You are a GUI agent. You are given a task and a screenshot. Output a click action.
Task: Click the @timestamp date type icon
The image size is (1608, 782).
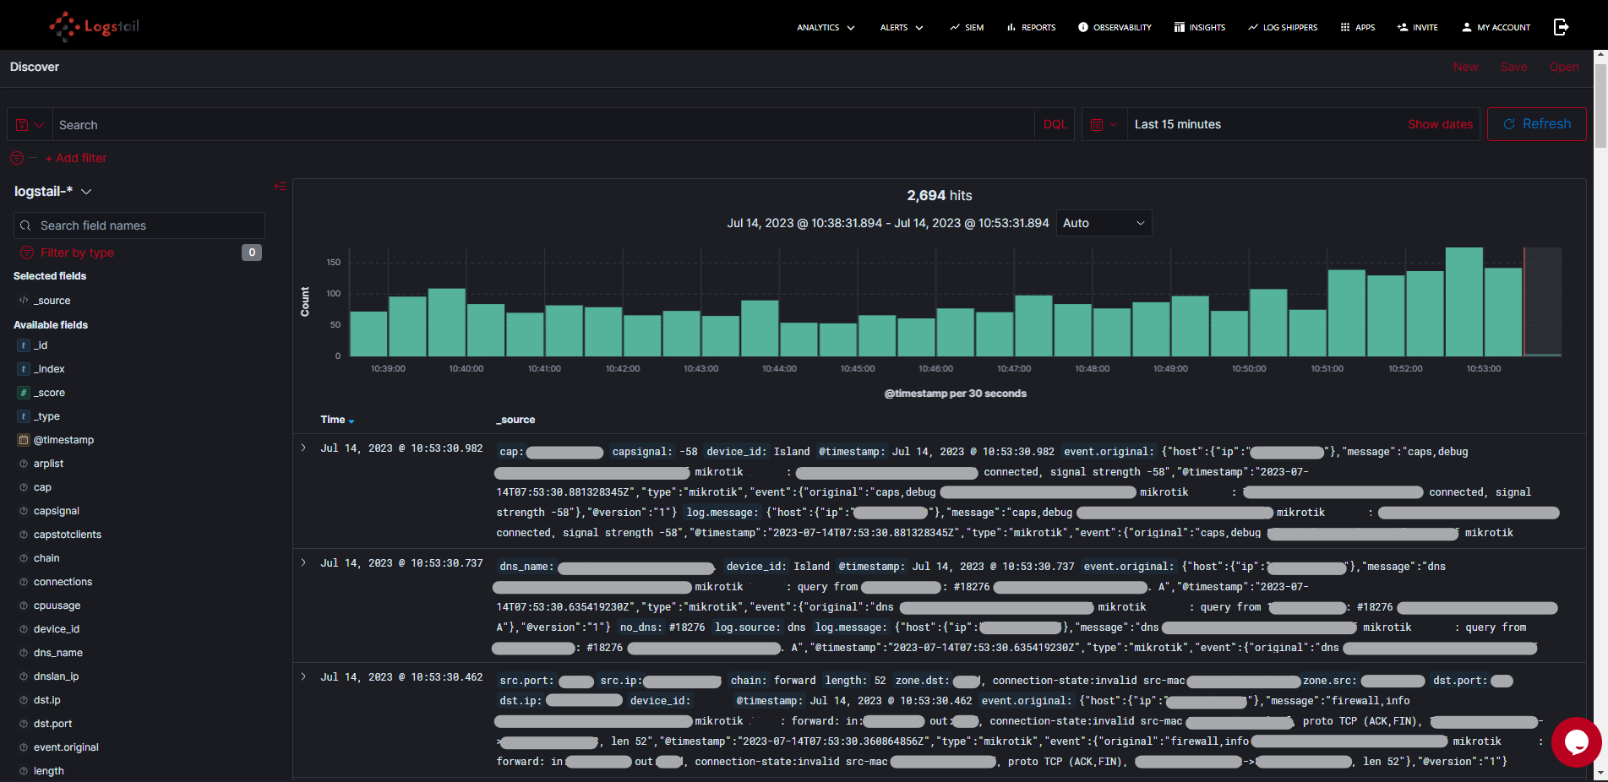point(24,440)
